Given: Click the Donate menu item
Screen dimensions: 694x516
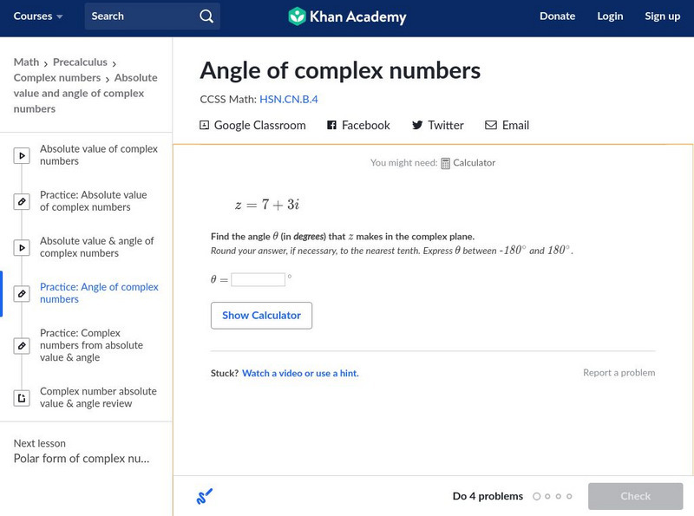Looking at the screenshot, I should (x=557, y=16).
